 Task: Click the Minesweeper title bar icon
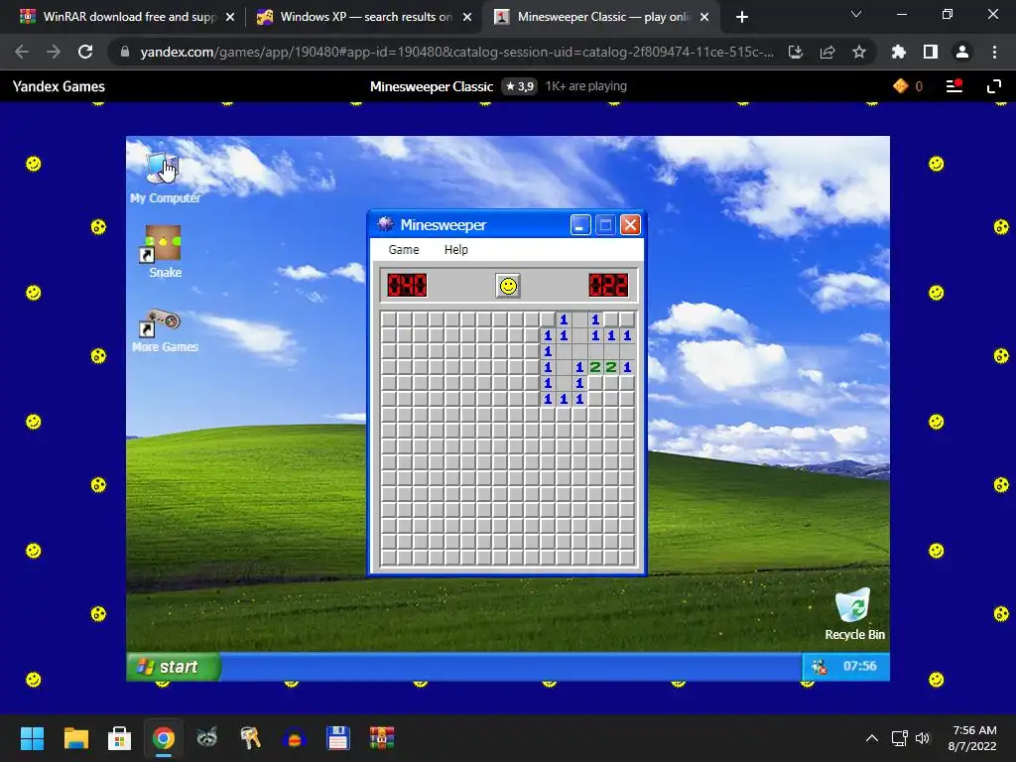coord(386,224)
